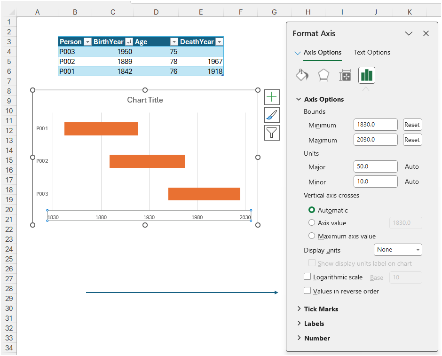442x356 pixels.
Task: Open the BirthYear column sort filter dropdown
Action: [129, 42]
